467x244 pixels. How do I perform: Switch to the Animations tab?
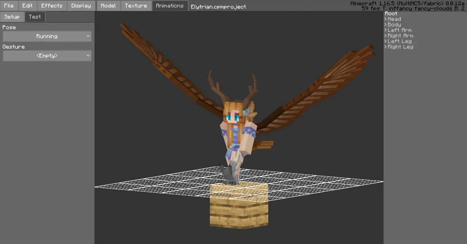(x=170, y=5)
